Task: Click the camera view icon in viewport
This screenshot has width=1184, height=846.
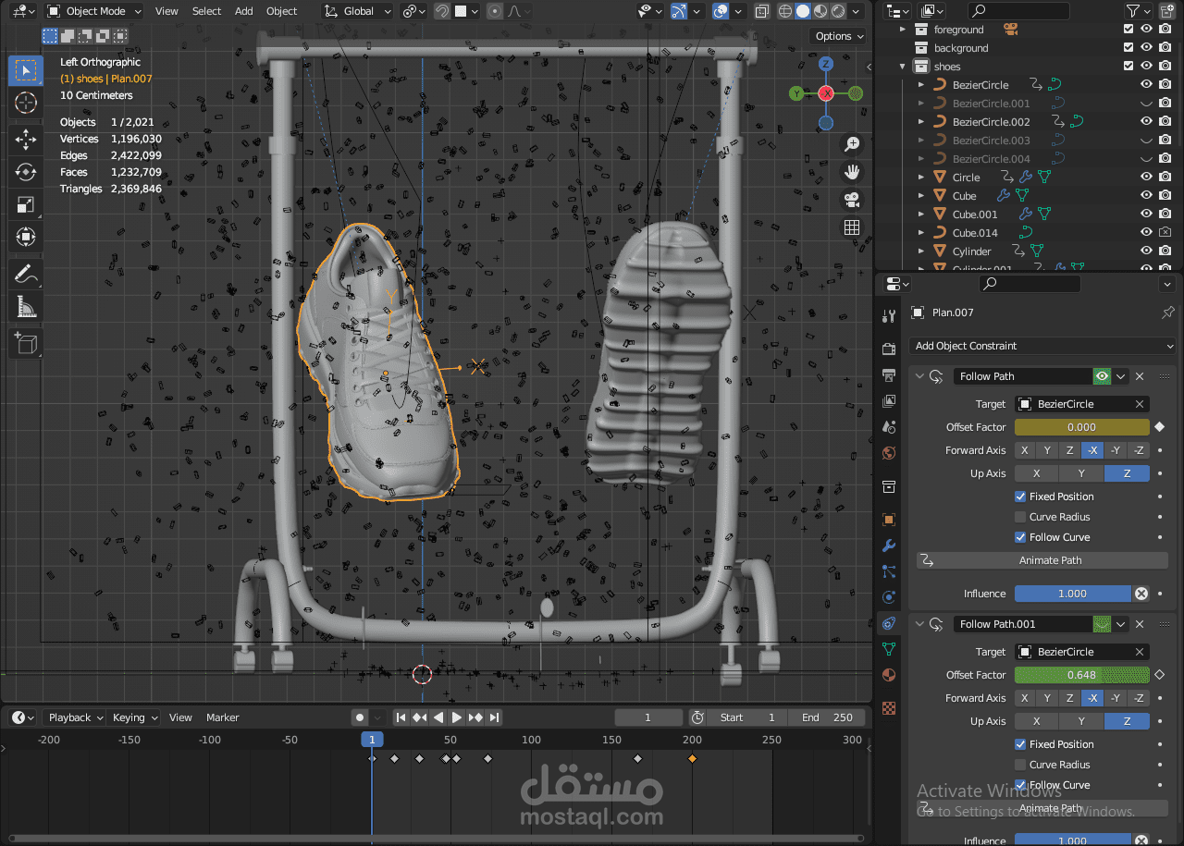Action: point(852,200)
